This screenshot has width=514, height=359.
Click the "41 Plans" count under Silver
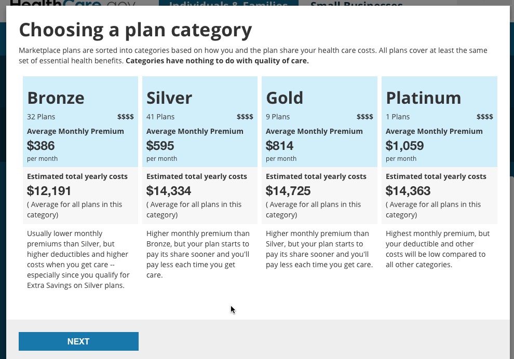160,117
